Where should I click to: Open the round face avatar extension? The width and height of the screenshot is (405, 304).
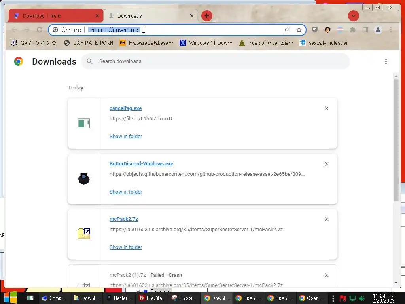(x=327, y=30)
